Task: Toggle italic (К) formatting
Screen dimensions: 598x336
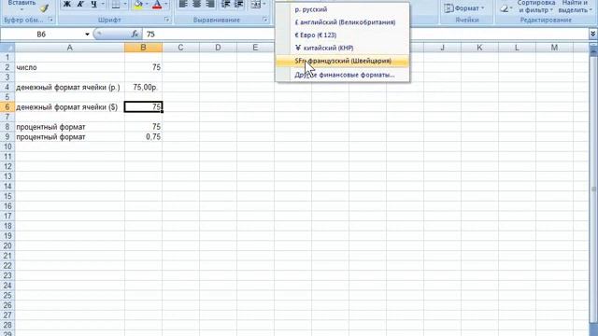Action: click(x=80, y=4)
